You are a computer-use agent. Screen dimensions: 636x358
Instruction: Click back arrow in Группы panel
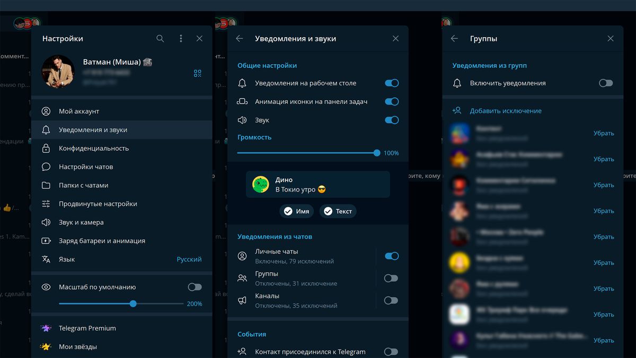point(454,38)
